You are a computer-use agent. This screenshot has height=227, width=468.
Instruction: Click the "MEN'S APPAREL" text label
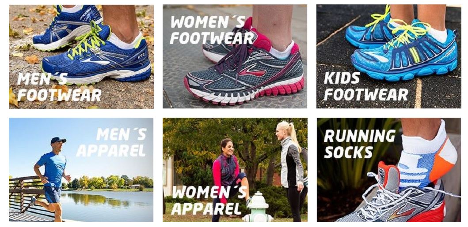[x=111, y=142]
